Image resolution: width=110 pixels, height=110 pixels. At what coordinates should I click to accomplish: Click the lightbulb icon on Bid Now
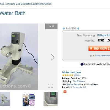click(91, 48)
